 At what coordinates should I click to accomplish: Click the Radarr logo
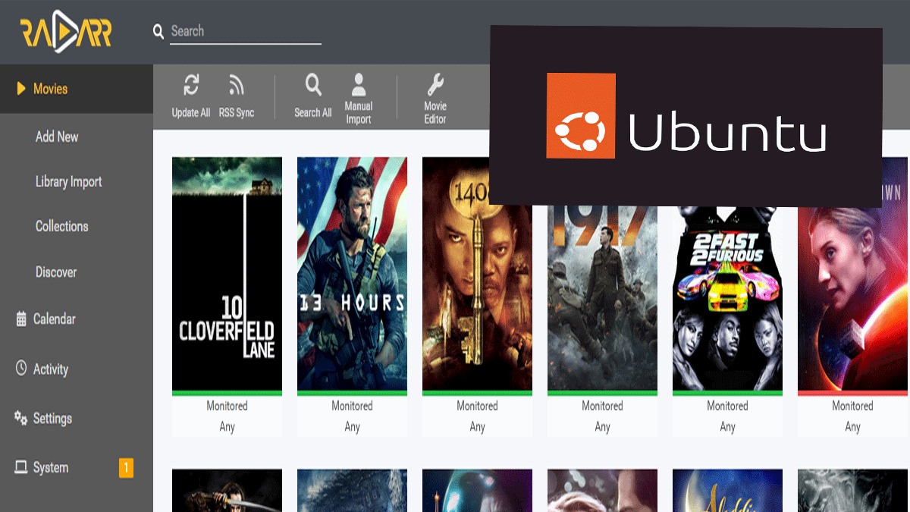pyautogui.click(x=66, y=32)
